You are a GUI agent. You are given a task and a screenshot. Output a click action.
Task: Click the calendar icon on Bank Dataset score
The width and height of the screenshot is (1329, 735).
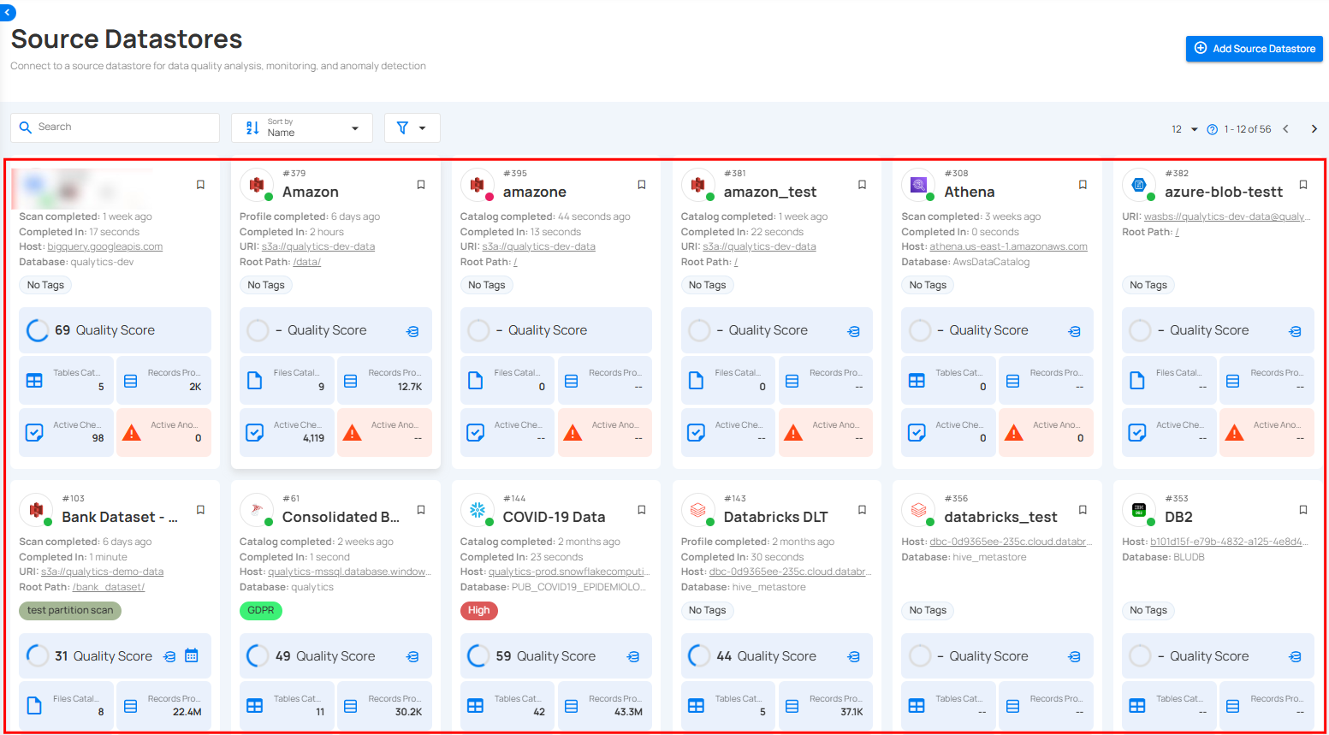pyautogui.click(x=192, y=655)
